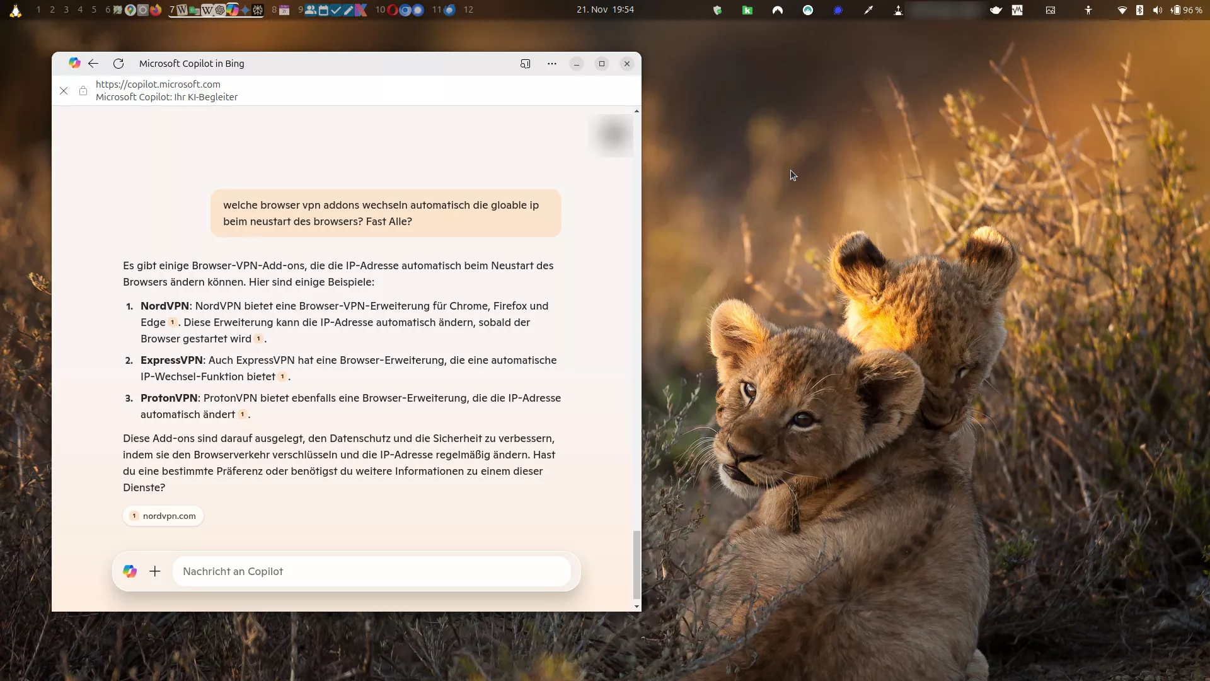The width and height of the screenshot is (1210, 681).
Task: Reload the Copilot page
Action: (118, 64)
